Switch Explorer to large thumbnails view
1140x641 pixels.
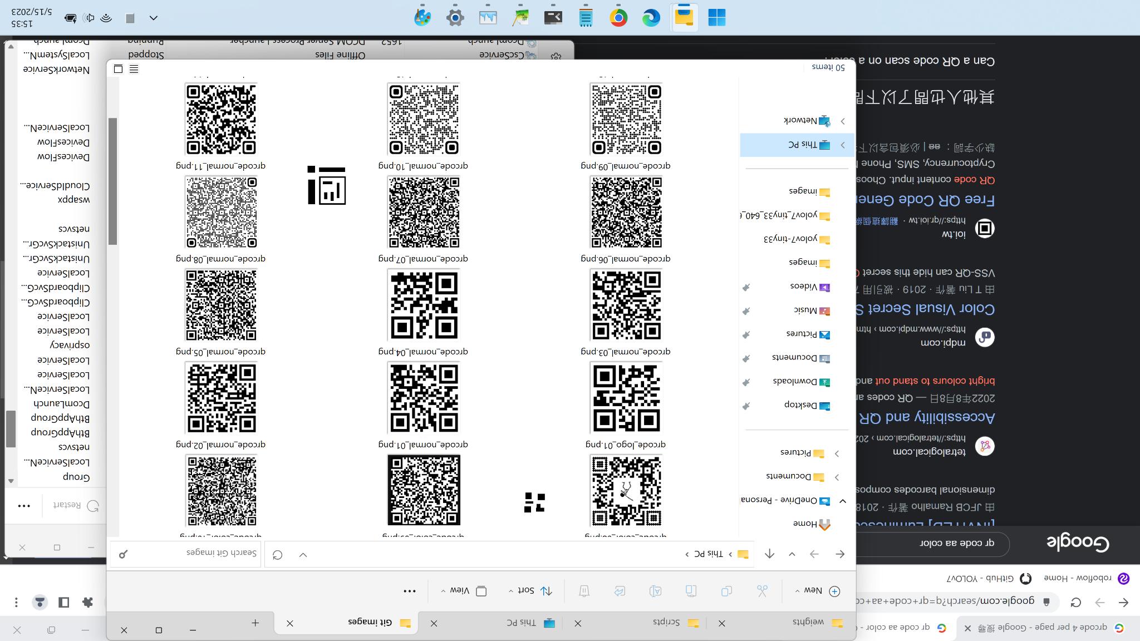pyautogui.click(x=118, y=69)
